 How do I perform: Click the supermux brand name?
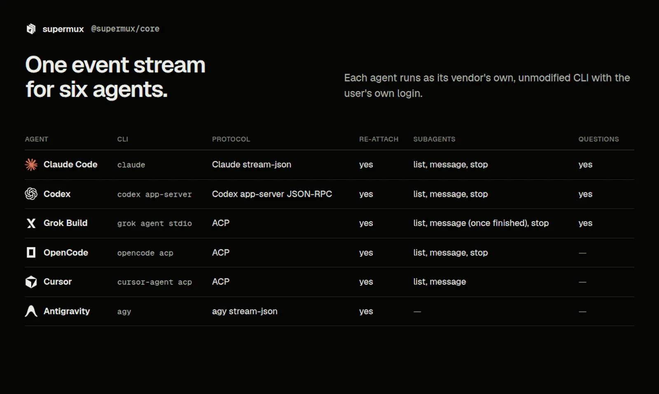tap(63, 29)
